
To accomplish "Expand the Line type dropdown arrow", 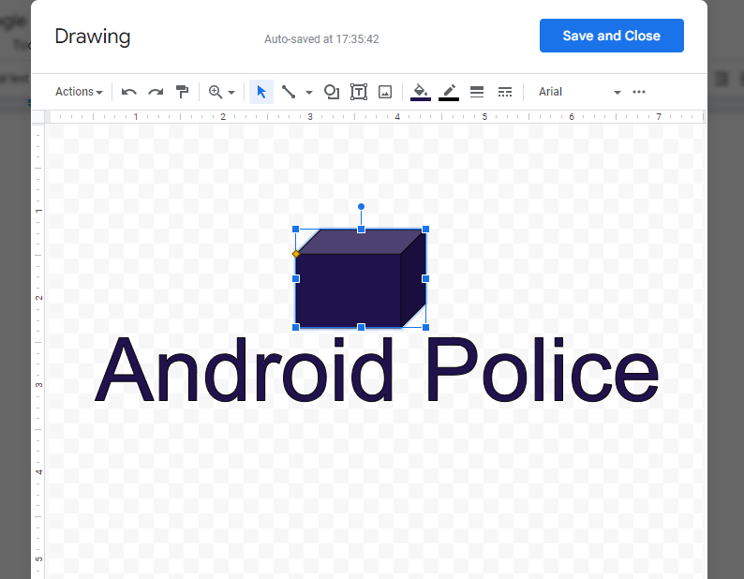I will tap(309, 92).
